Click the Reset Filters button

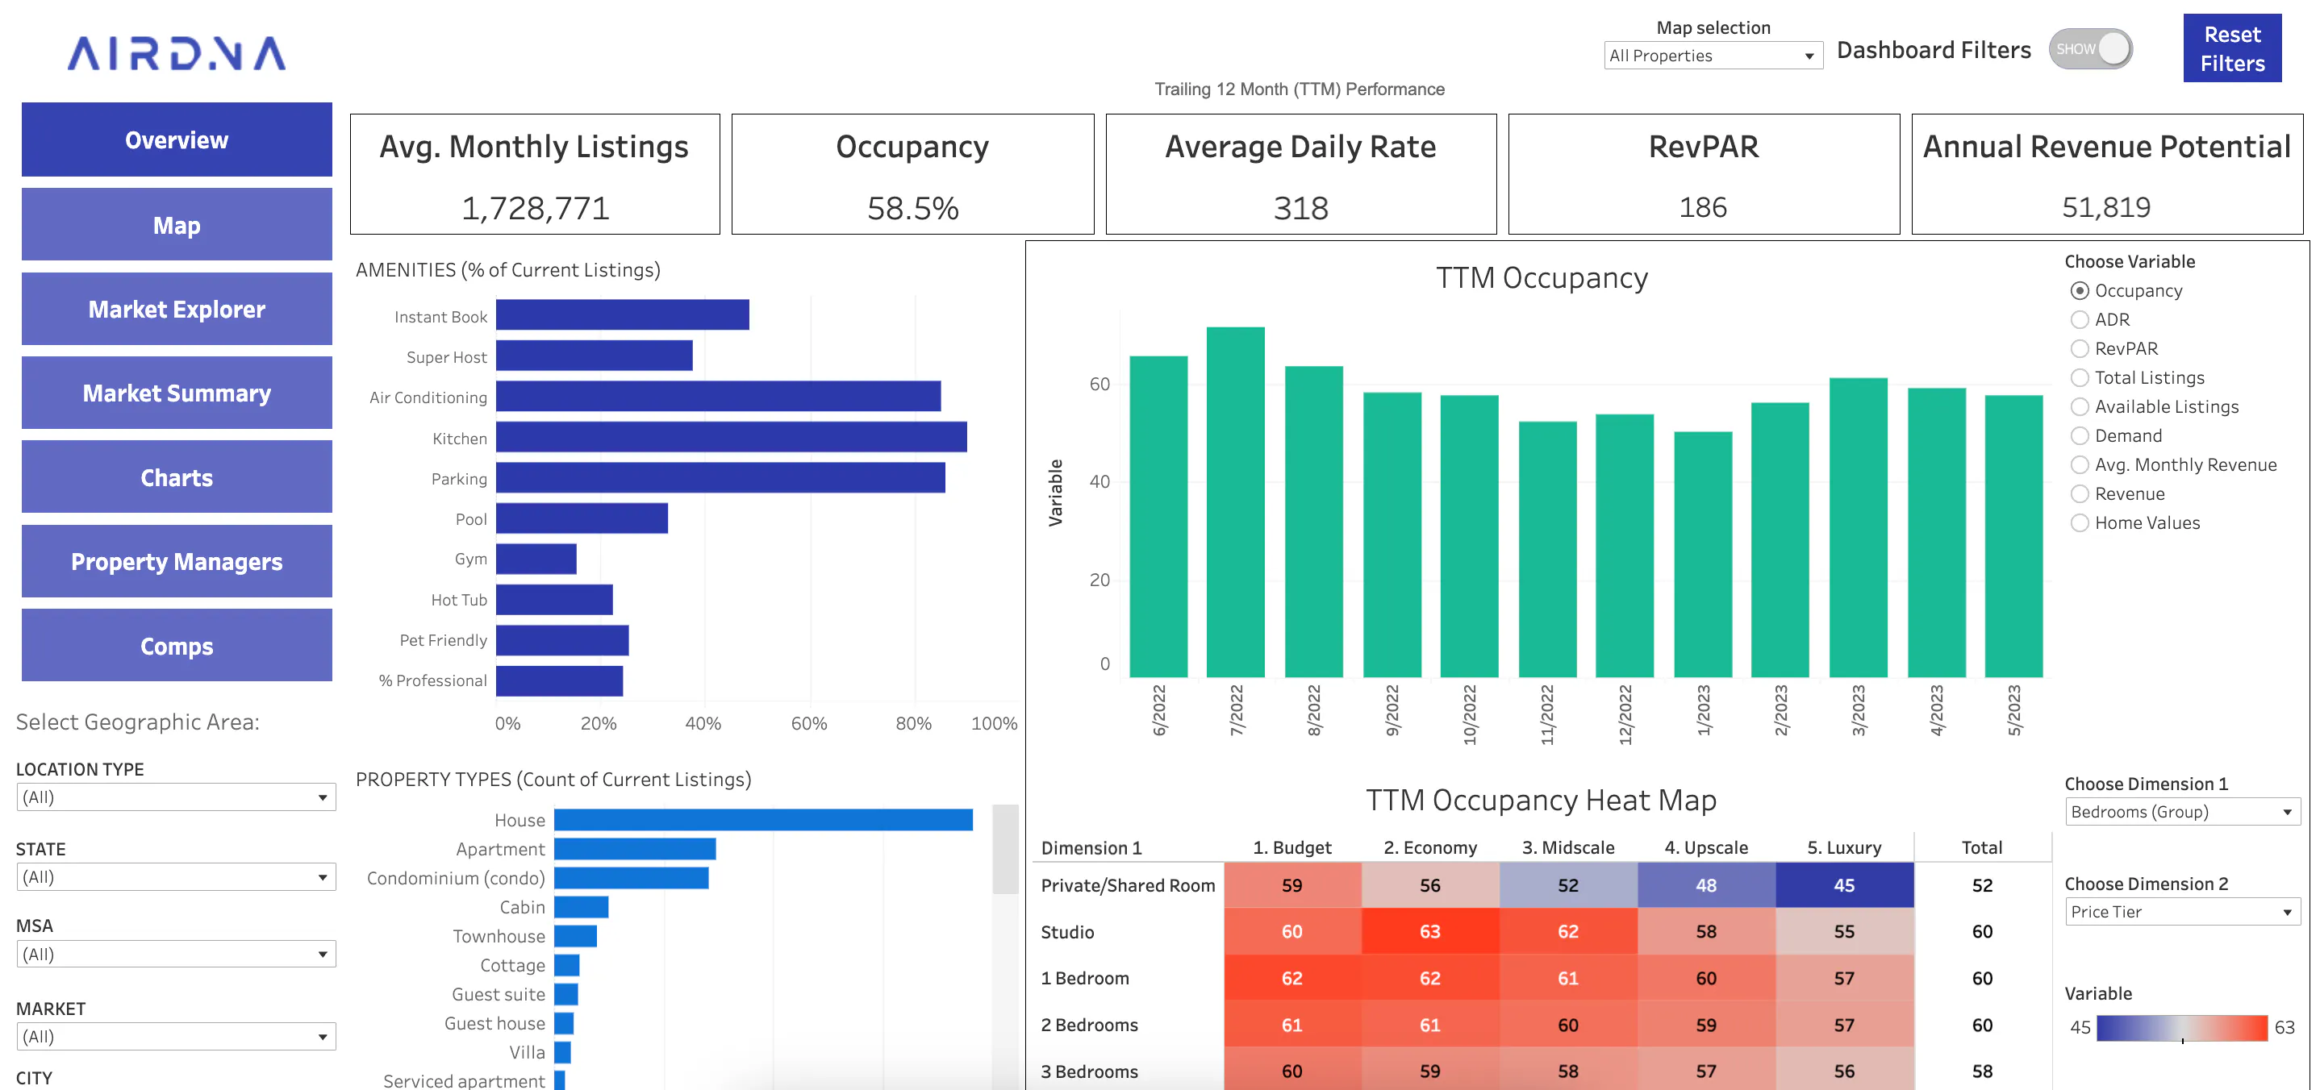click(2232, 48)
